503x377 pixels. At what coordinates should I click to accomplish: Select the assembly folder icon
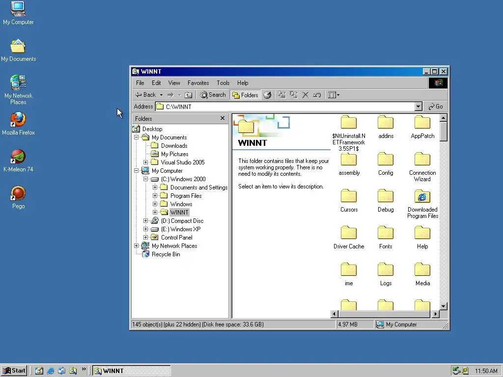(x=349, y=160)
